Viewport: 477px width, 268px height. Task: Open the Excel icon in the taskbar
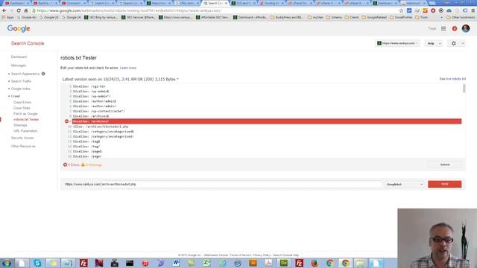(206, 263)
